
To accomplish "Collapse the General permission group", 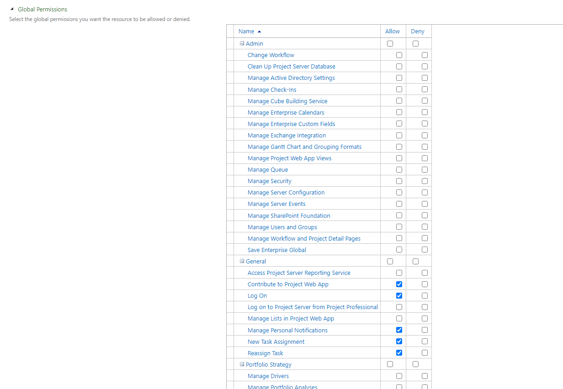I will (x=242, y=262).
